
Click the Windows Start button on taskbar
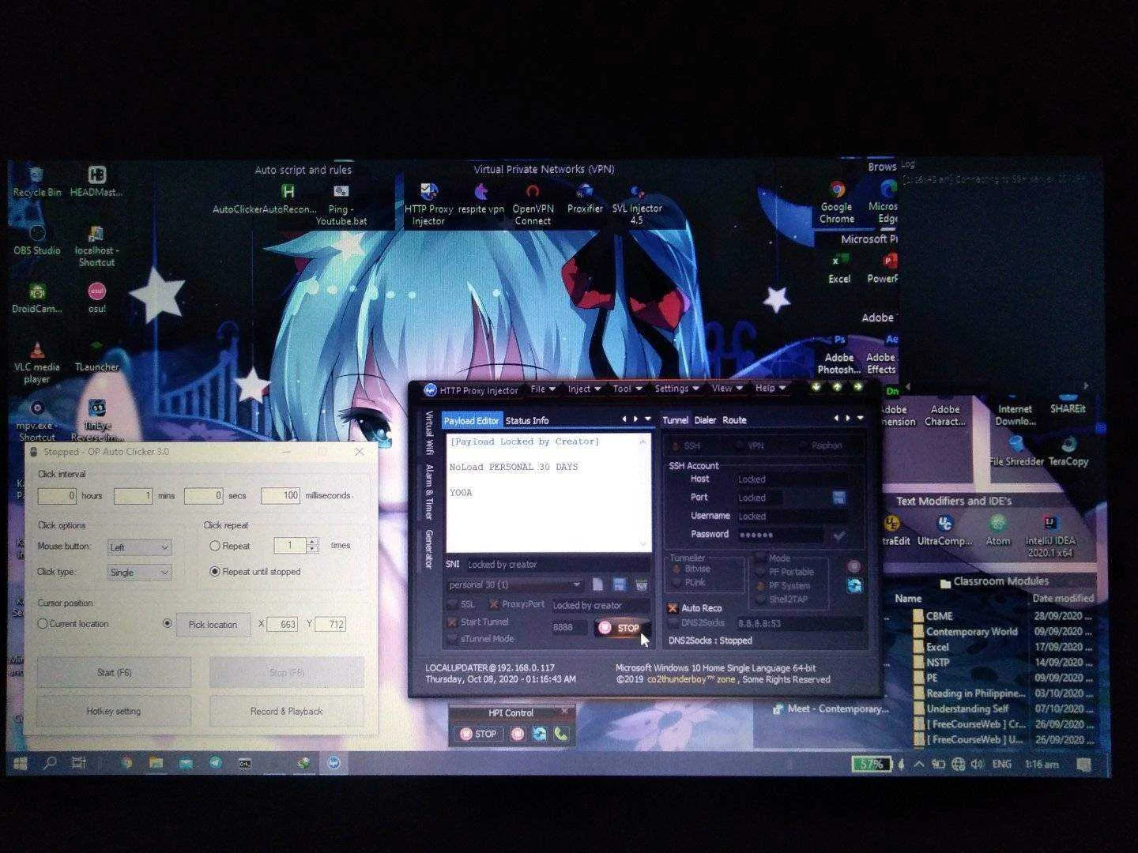tap(20, 763)
